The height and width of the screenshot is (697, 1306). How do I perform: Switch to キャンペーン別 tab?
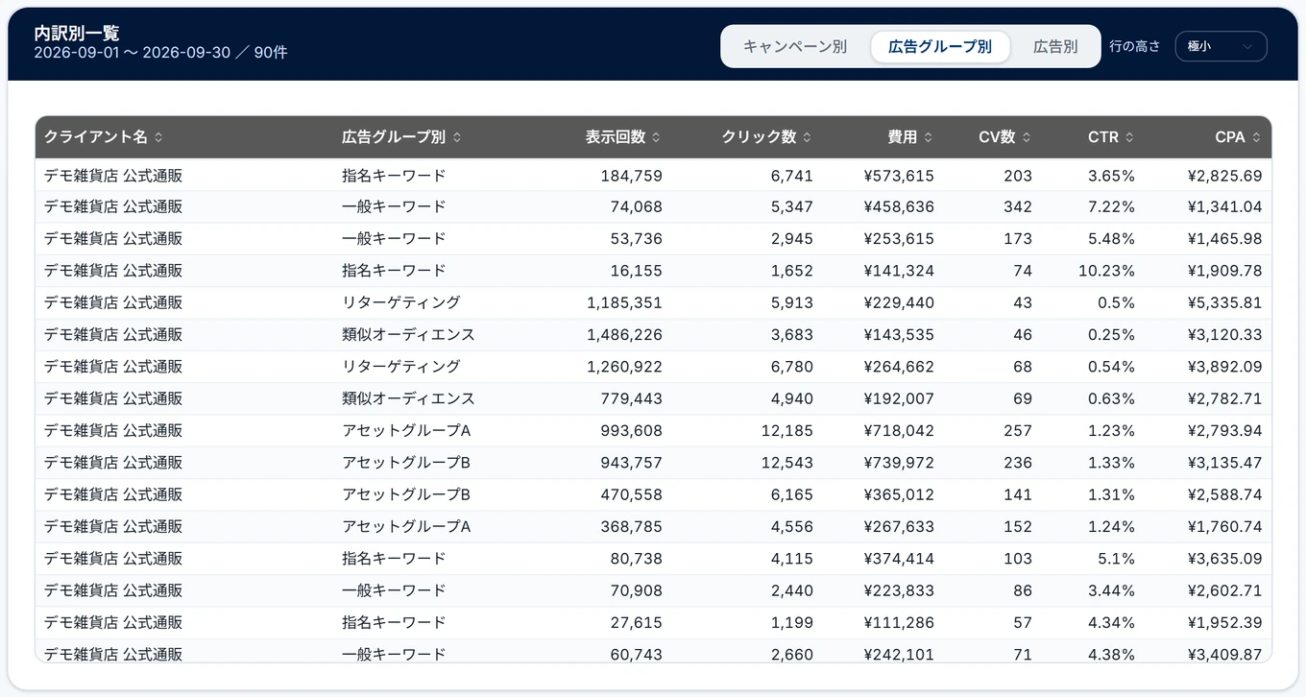tap(795, 46)
